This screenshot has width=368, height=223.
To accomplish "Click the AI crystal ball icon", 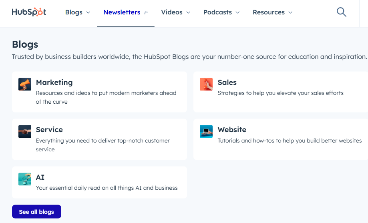I will (x=25, y=179).
